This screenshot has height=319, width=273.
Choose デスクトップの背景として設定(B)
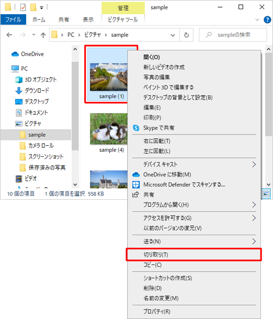(x=194, y=97)
